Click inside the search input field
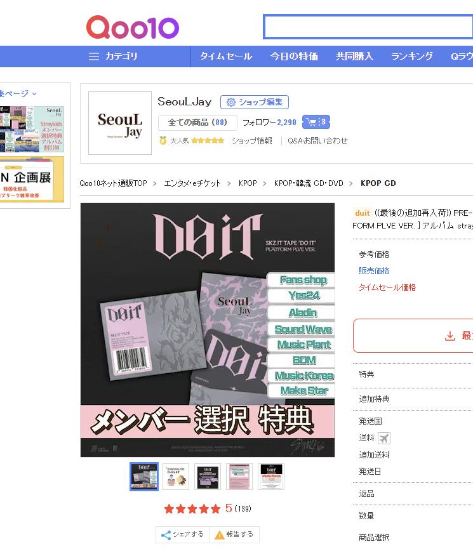This screenshot has width=473, height=549. pyautogui.click(x=368, y=27)
